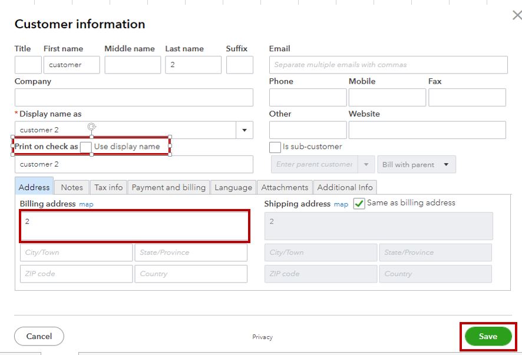Open the Tax info tab

(x=108, y=187)
